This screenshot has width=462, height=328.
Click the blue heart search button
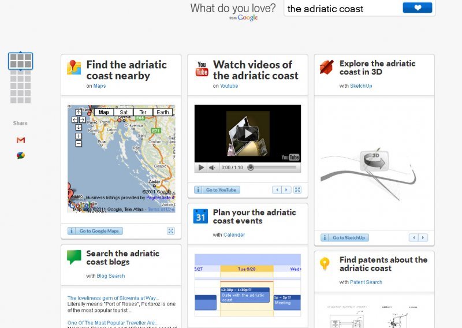pyautogui.click(x=417, y=8)
